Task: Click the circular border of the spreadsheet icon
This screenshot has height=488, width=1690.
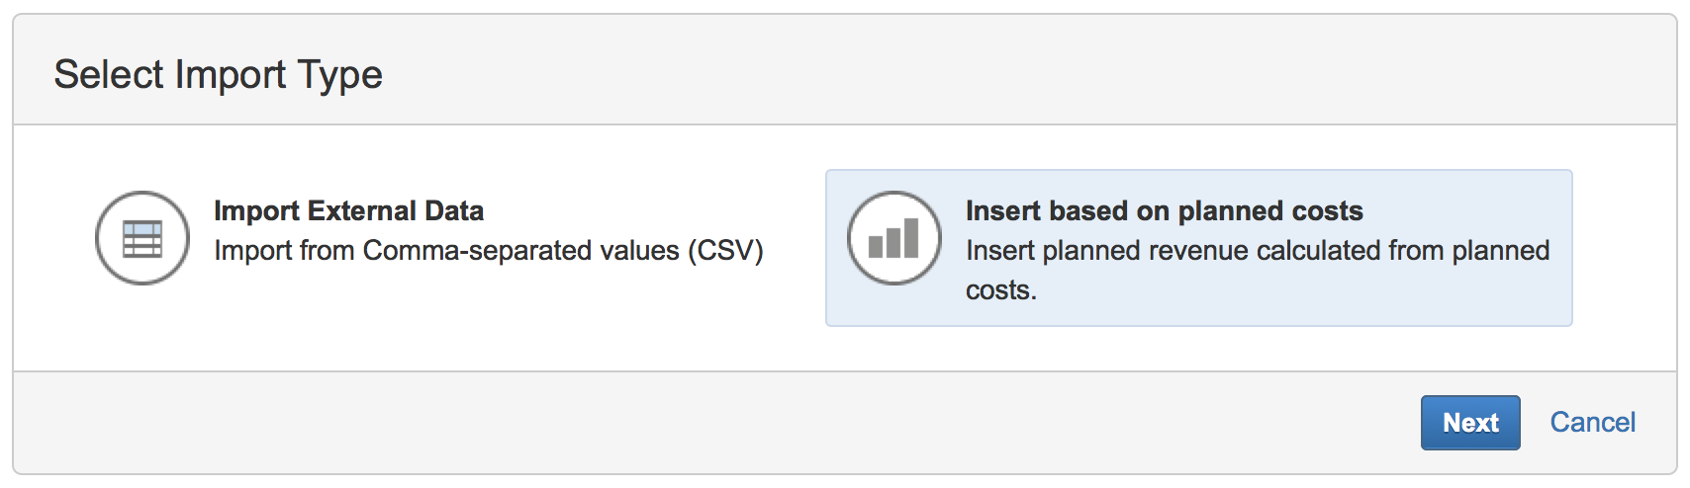Action: click(98, 238)
